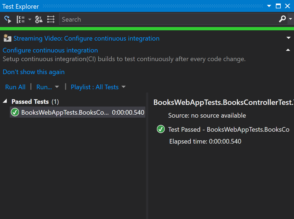The width and height of the screenshot is (294, 219).
Task: Close the Test Explorer panel
Action: (x=287, y=6)
